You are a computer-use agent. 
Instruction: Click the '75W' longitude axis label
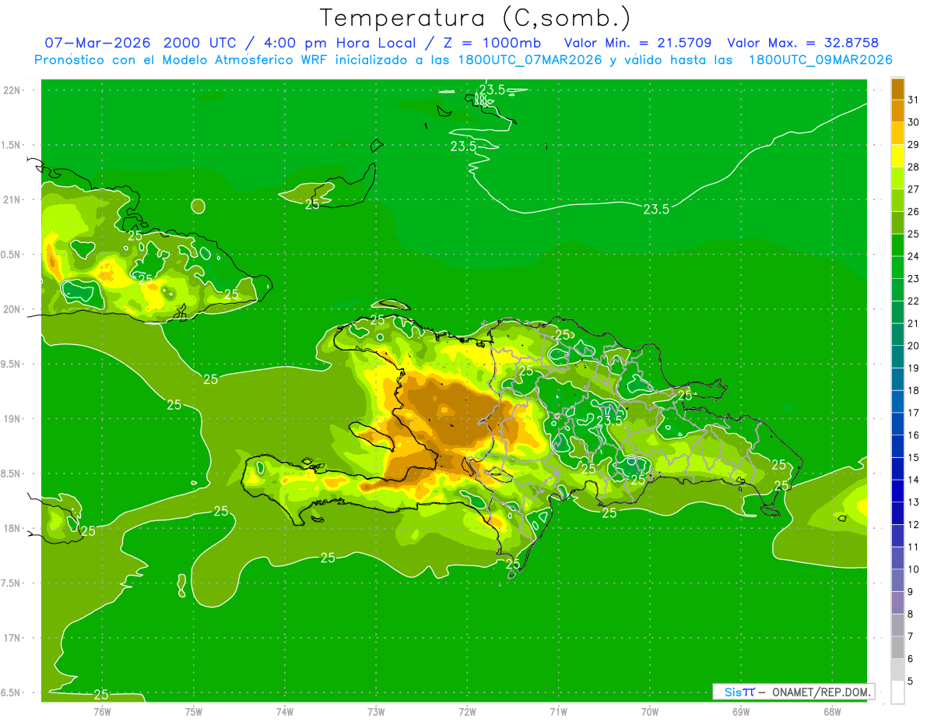click(x=193, y=711)
